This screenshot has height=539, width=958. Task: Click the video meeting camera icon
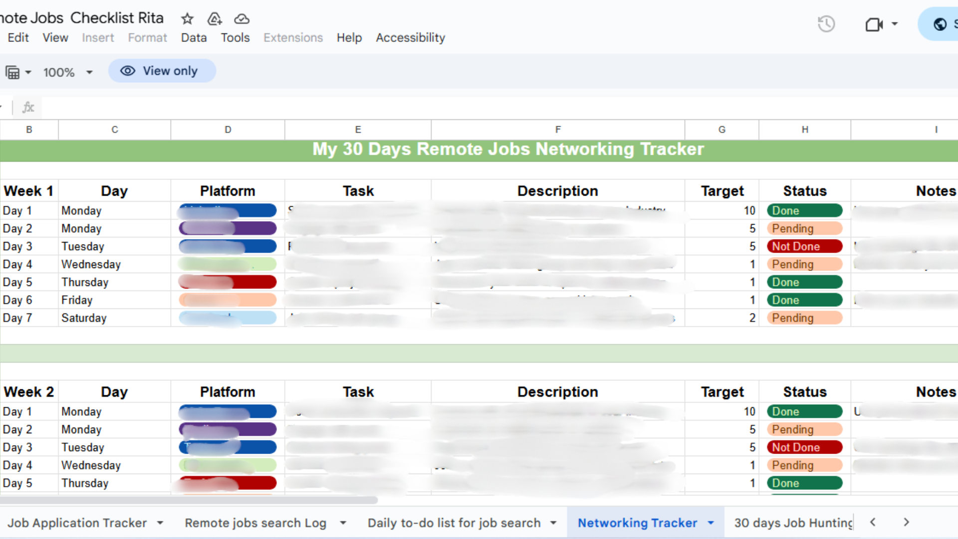pos(874,24)
